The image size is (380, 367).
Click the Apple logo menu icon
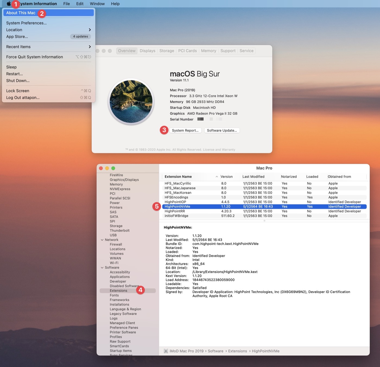click(9, 4)
